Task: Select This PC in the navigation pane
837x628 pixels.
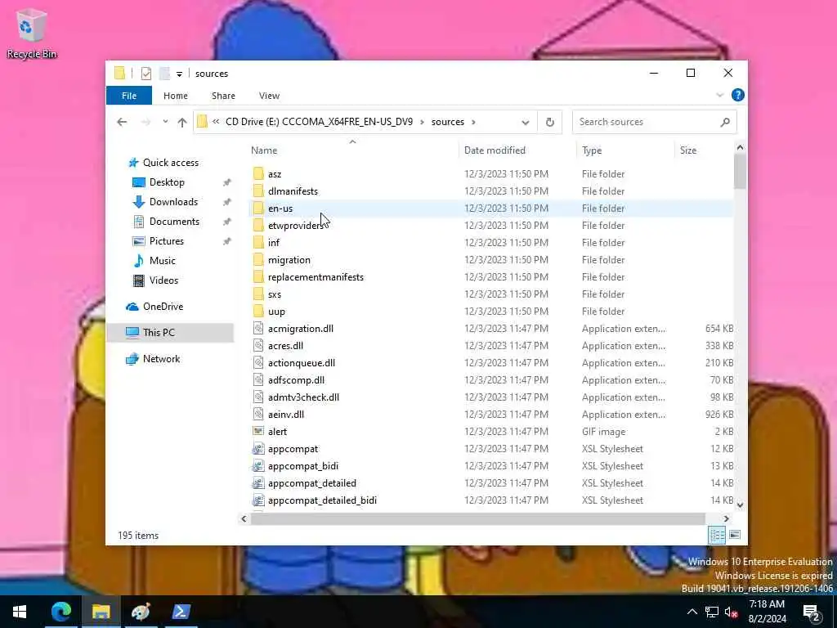Action: (159, 332)
